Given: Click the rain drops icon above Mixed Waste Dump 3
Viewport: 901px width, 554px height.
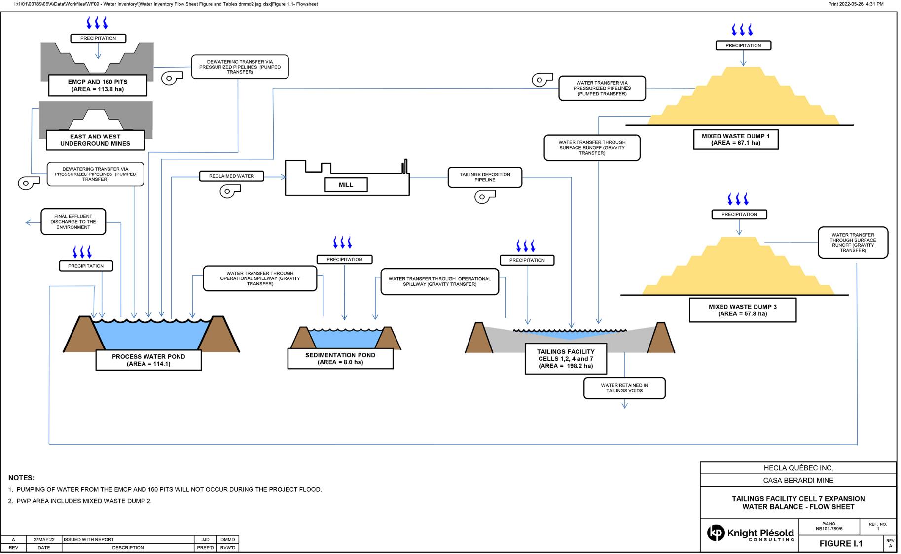Looking at the screenshot, I should pos(738,199).
